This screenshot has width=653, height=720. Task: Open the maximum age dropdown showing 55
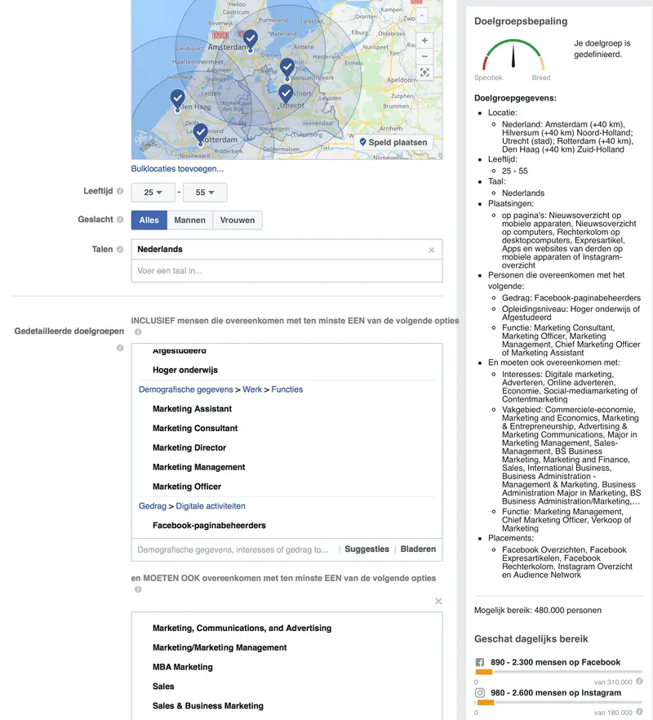[205, 193]
